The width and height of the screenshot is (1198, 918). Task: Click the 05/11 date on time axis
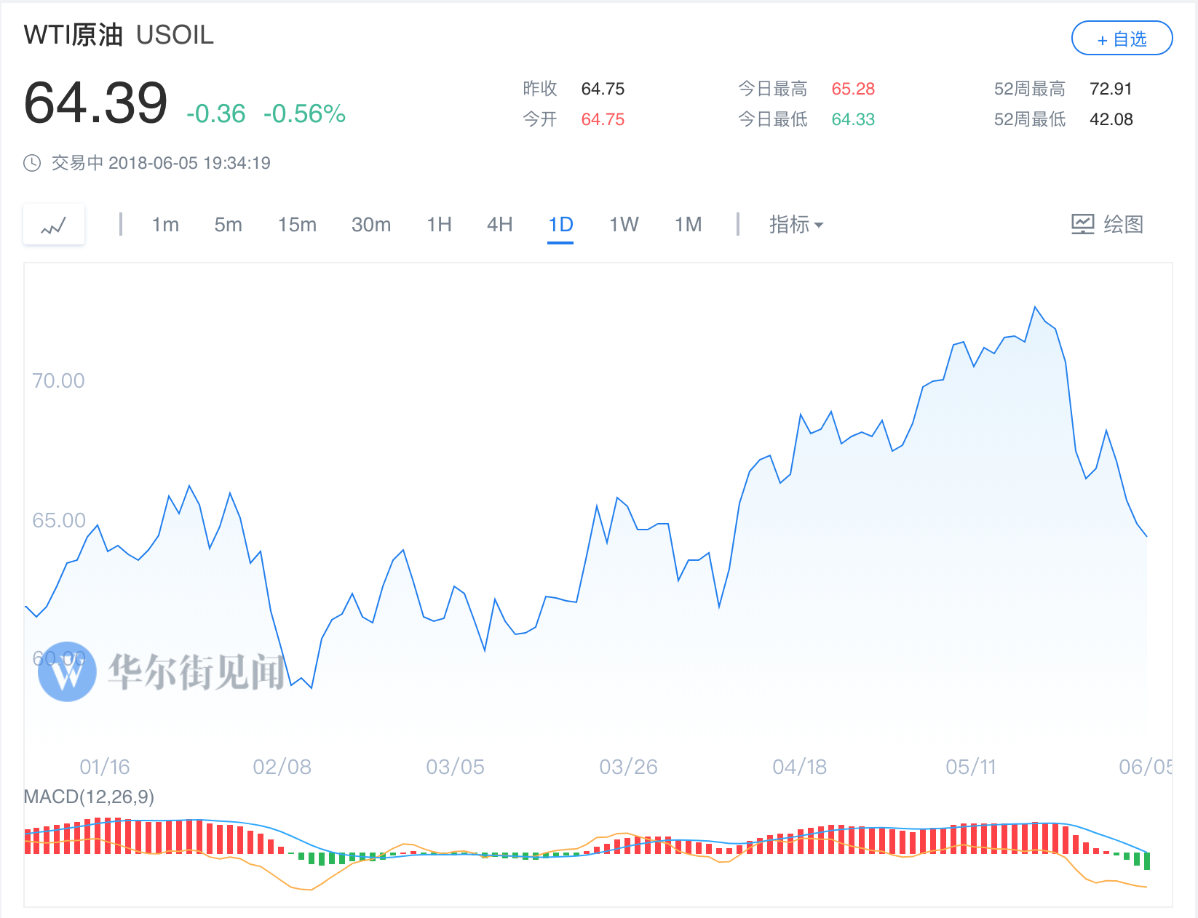pos(970,767)
